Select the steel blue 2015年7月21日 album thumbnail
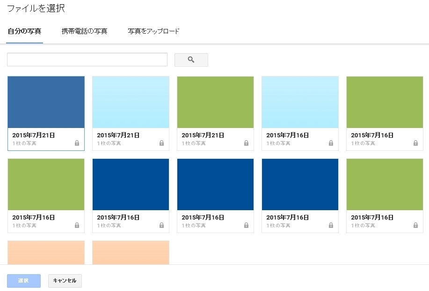Viewport: 429px width, 291px height. 46,102
